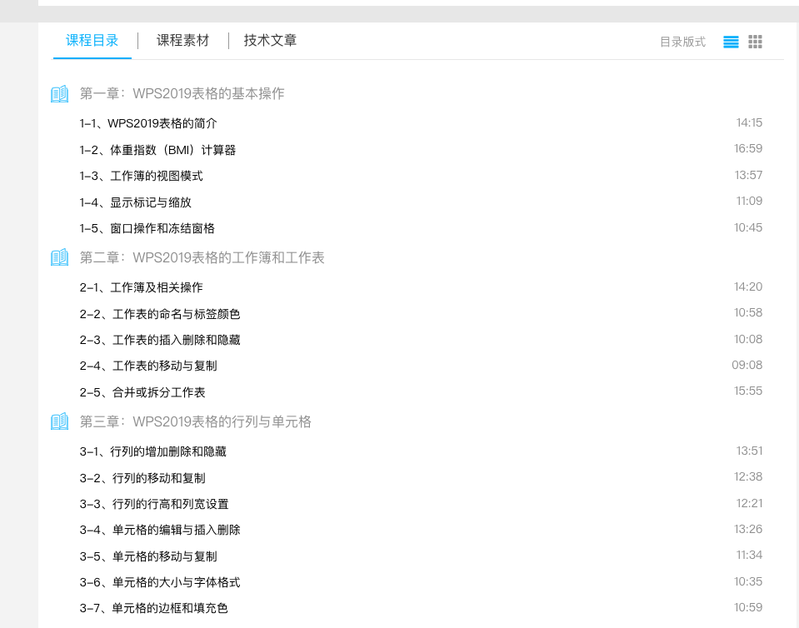The image size is (799, 628).
Task: Play lesson 2-2、工作表的命名与标签颜色
Action: 160,314
